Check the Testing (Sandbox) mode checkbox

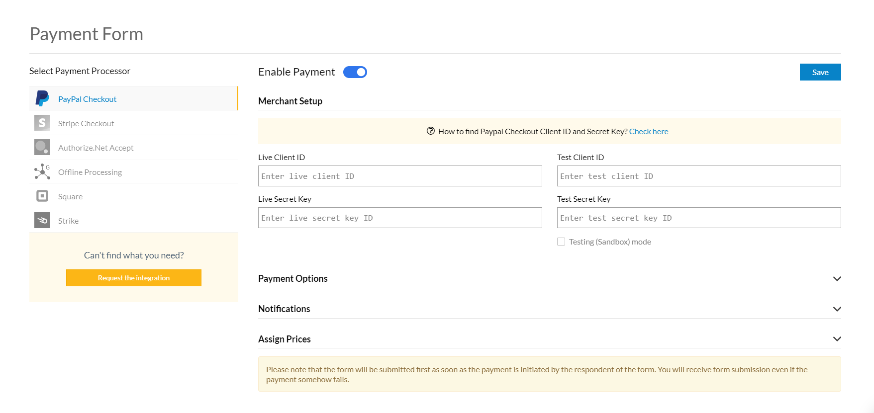click(561, 242)
